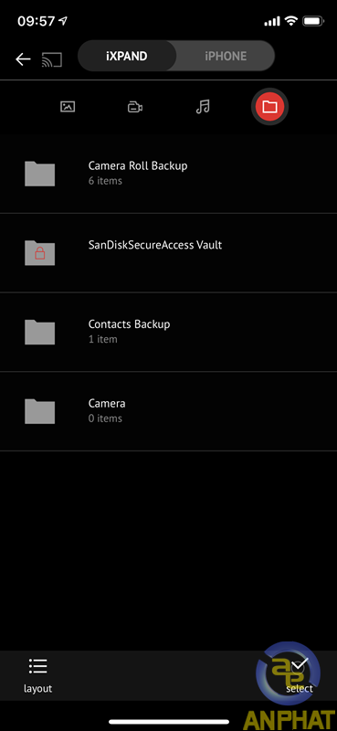
Task: Tap the back arrow icon
Action: tap(23, 59)
